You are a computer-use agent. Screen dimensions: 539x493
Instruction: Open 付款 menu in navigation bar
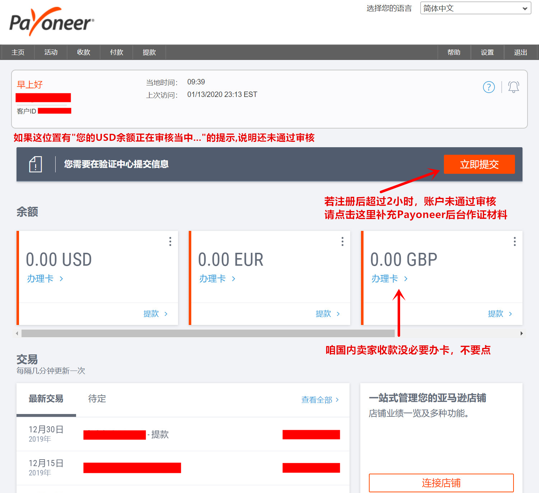(117, 52)
